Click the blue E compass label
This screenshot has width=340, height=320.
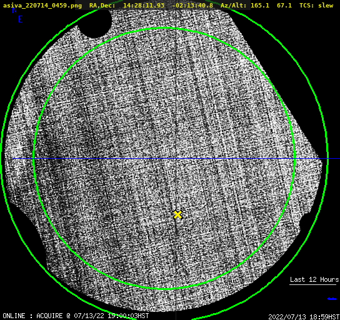(x=21, y=19)
